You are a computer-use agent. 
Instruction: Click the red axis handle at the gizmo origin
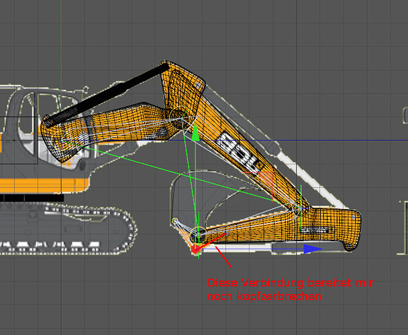[195, 249]
